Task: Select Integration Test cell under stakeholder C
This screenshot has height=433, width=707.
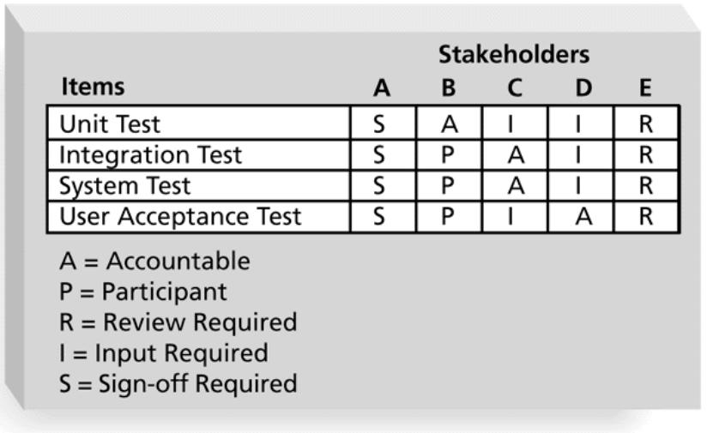Action: click(515, 155)
